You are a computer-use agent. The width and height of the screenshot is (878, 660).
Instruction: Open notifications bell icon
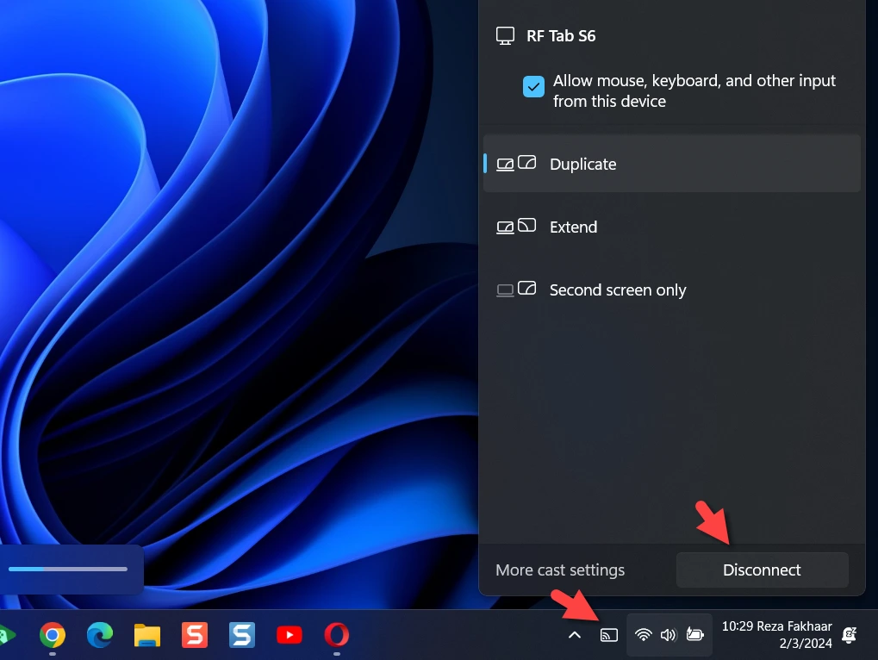tap(850, 635)
